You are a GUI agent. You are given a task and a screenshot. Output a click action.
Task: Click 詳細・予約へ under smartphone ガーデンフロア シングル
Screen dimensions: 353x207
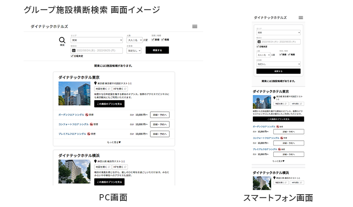(x=289, y=132)
